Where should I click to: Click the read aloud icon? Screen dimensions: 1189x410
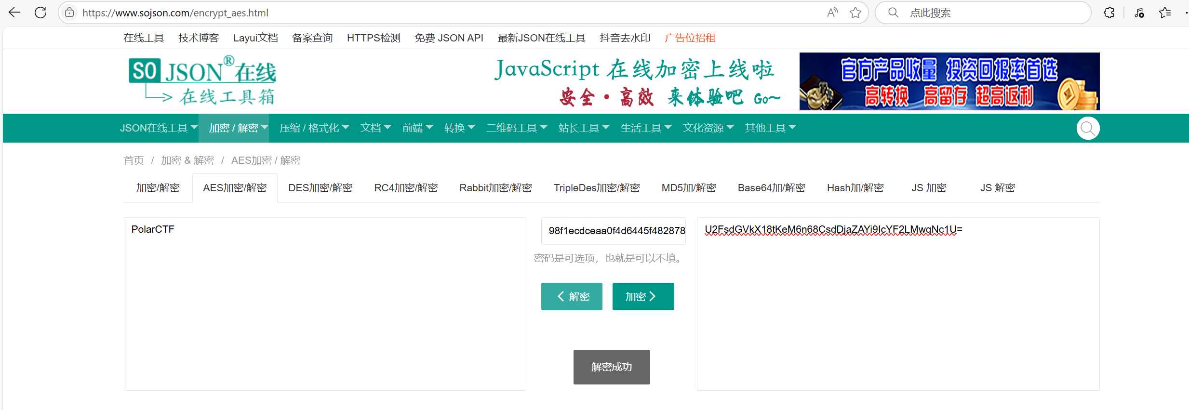(832, 13)
